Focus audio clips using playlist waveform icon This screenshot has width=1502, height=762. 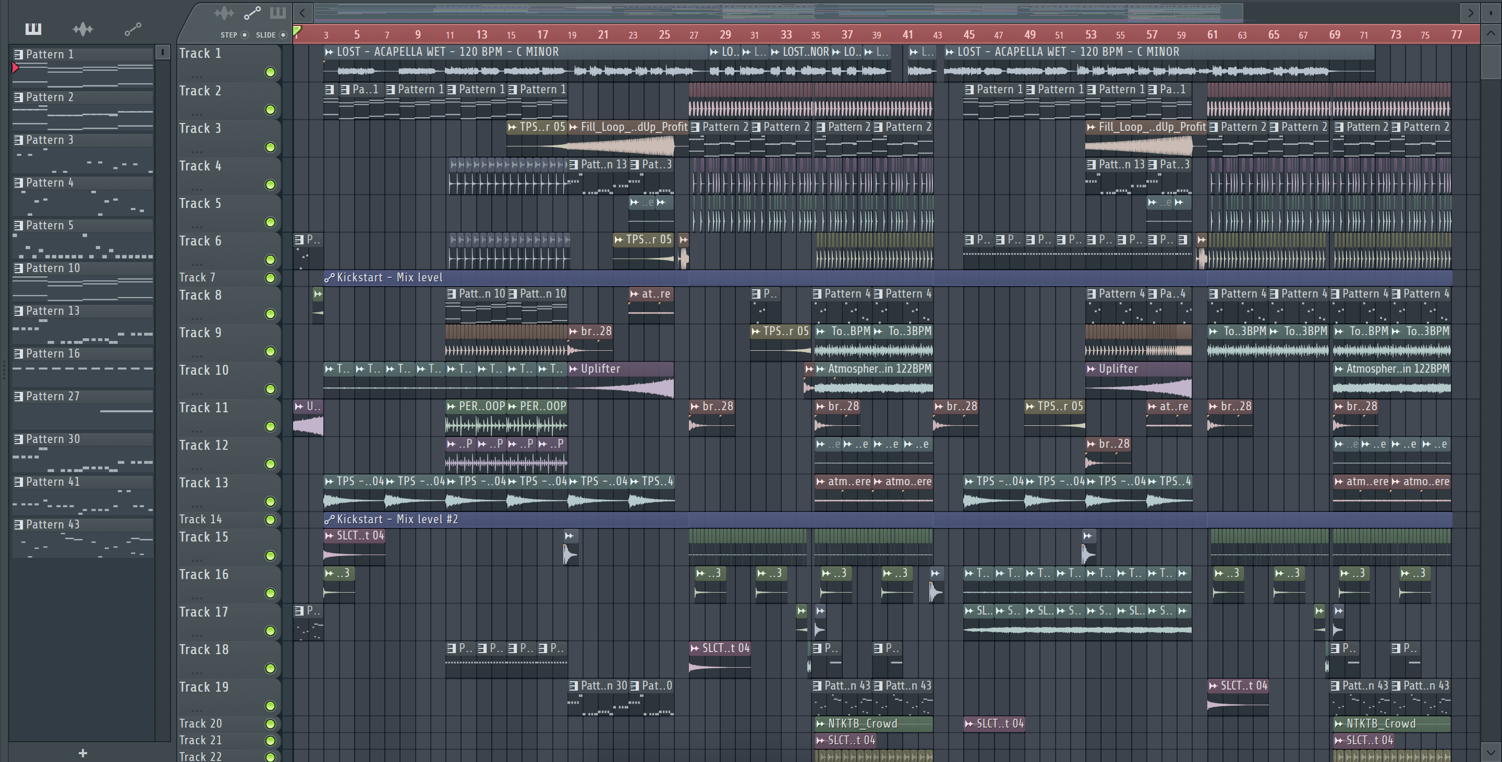(224, 13)
